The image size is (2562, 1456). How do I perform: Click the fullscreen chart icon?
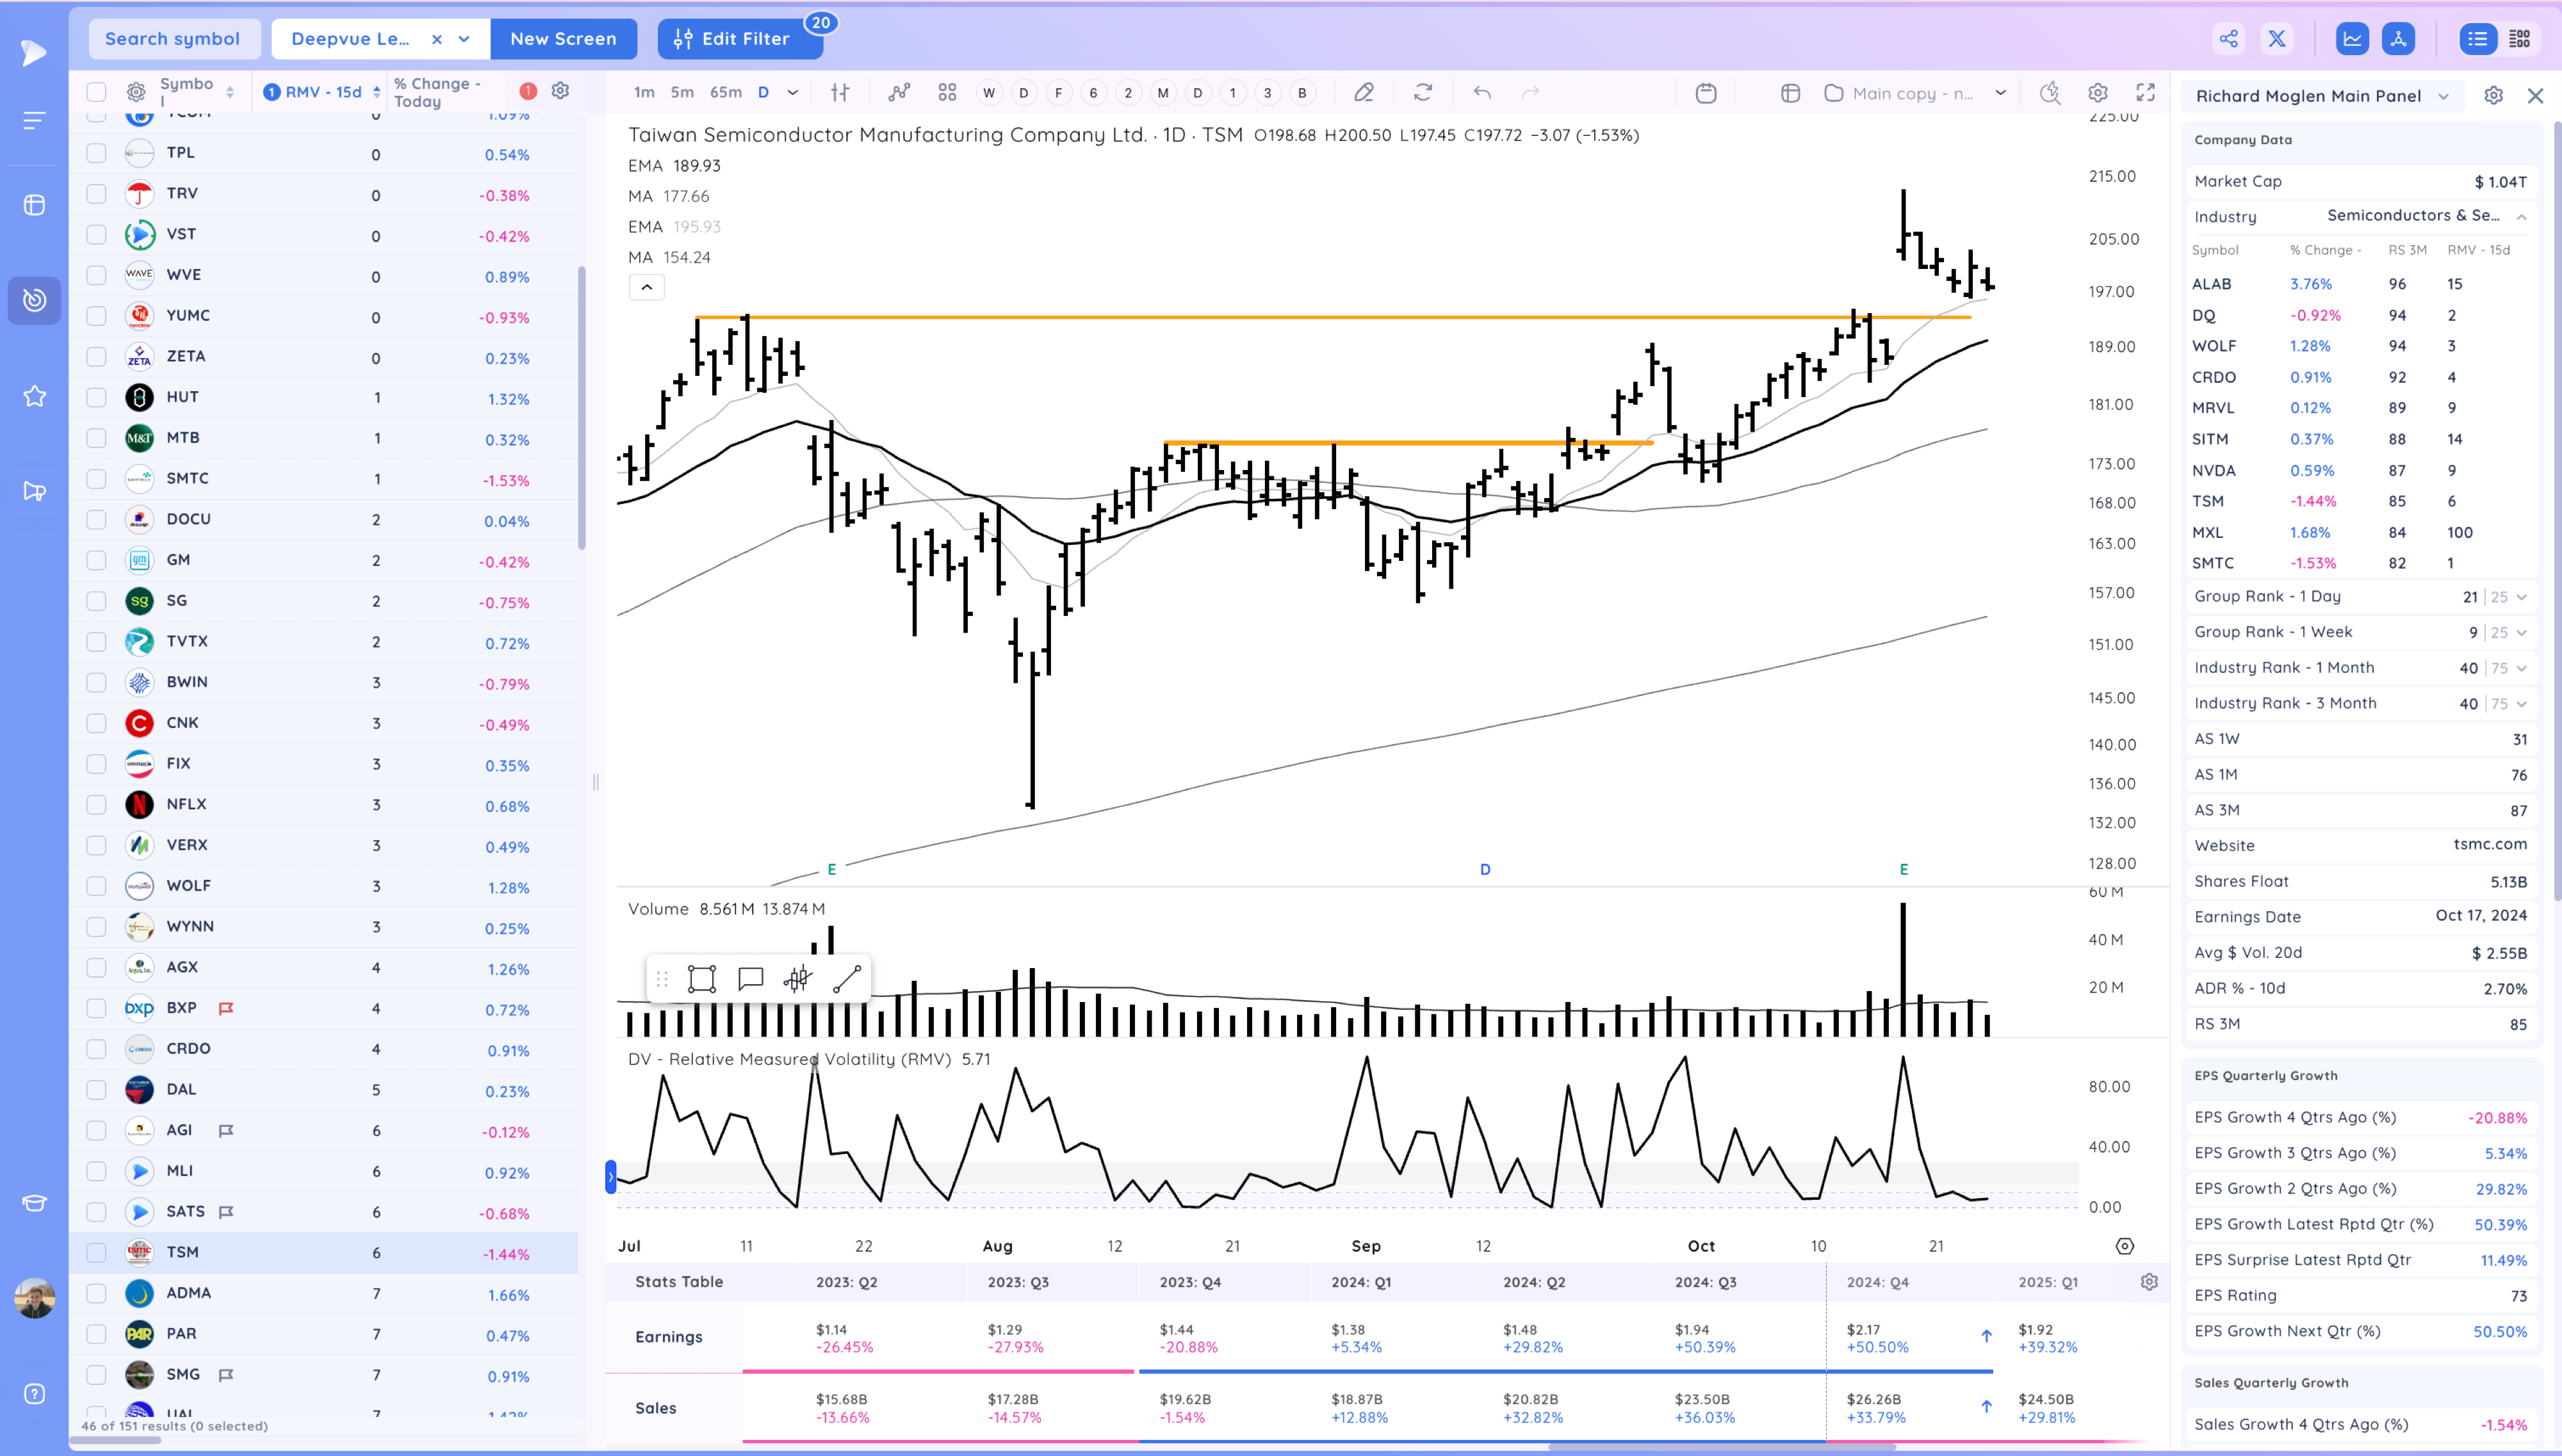click(2145, 93)
